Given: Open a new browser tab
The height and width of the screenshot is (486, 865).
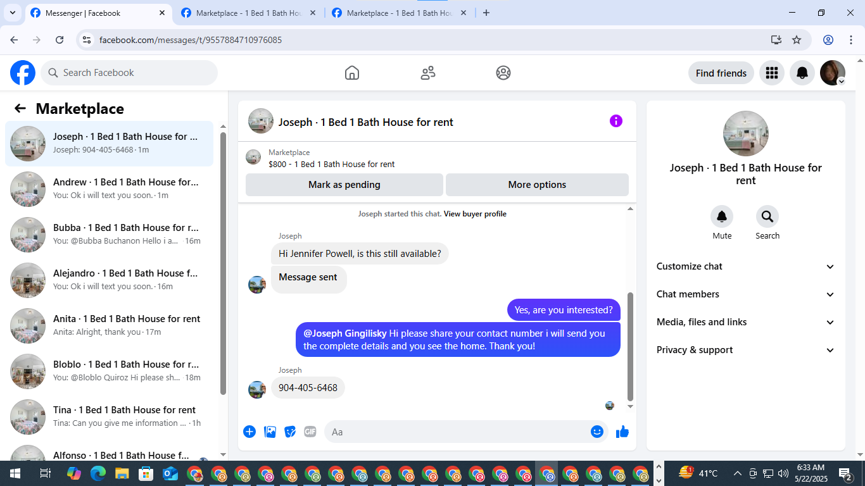Looking at the screenshot, I should point(486,13).
